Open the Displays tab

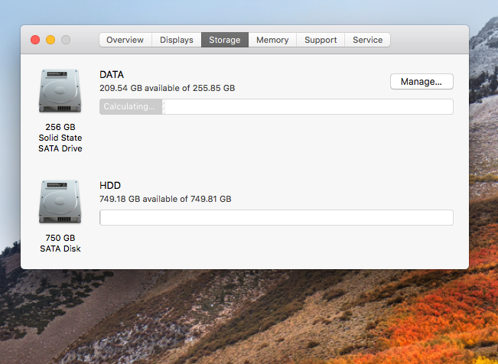click(x=176, y=40)
